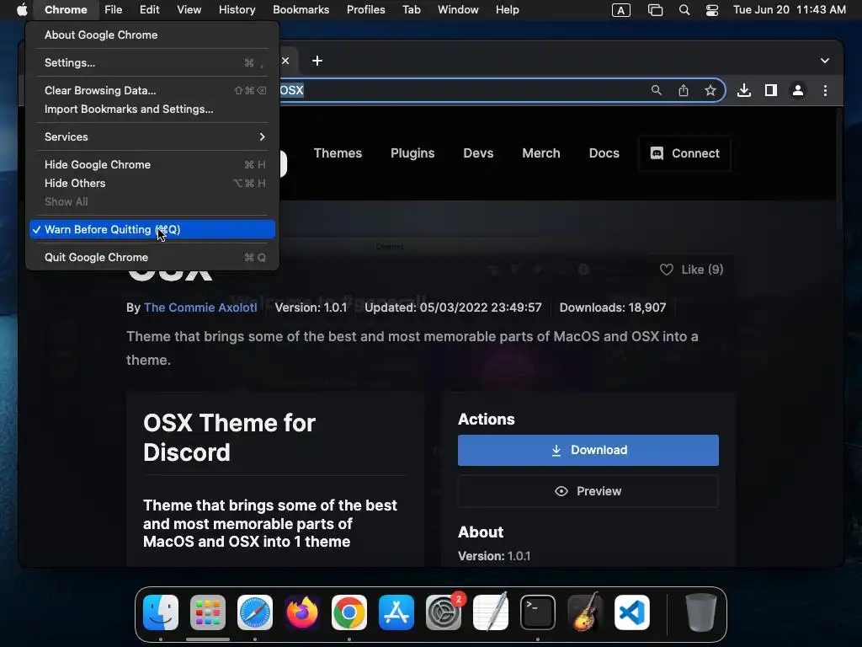Open the Profiles menu
Screen dimensions: 862x647
(x=365, y=10)
